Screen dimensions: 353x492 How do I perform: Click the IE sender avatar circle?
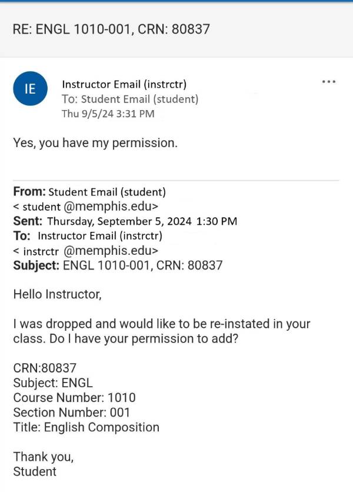(x=29, y=88)
